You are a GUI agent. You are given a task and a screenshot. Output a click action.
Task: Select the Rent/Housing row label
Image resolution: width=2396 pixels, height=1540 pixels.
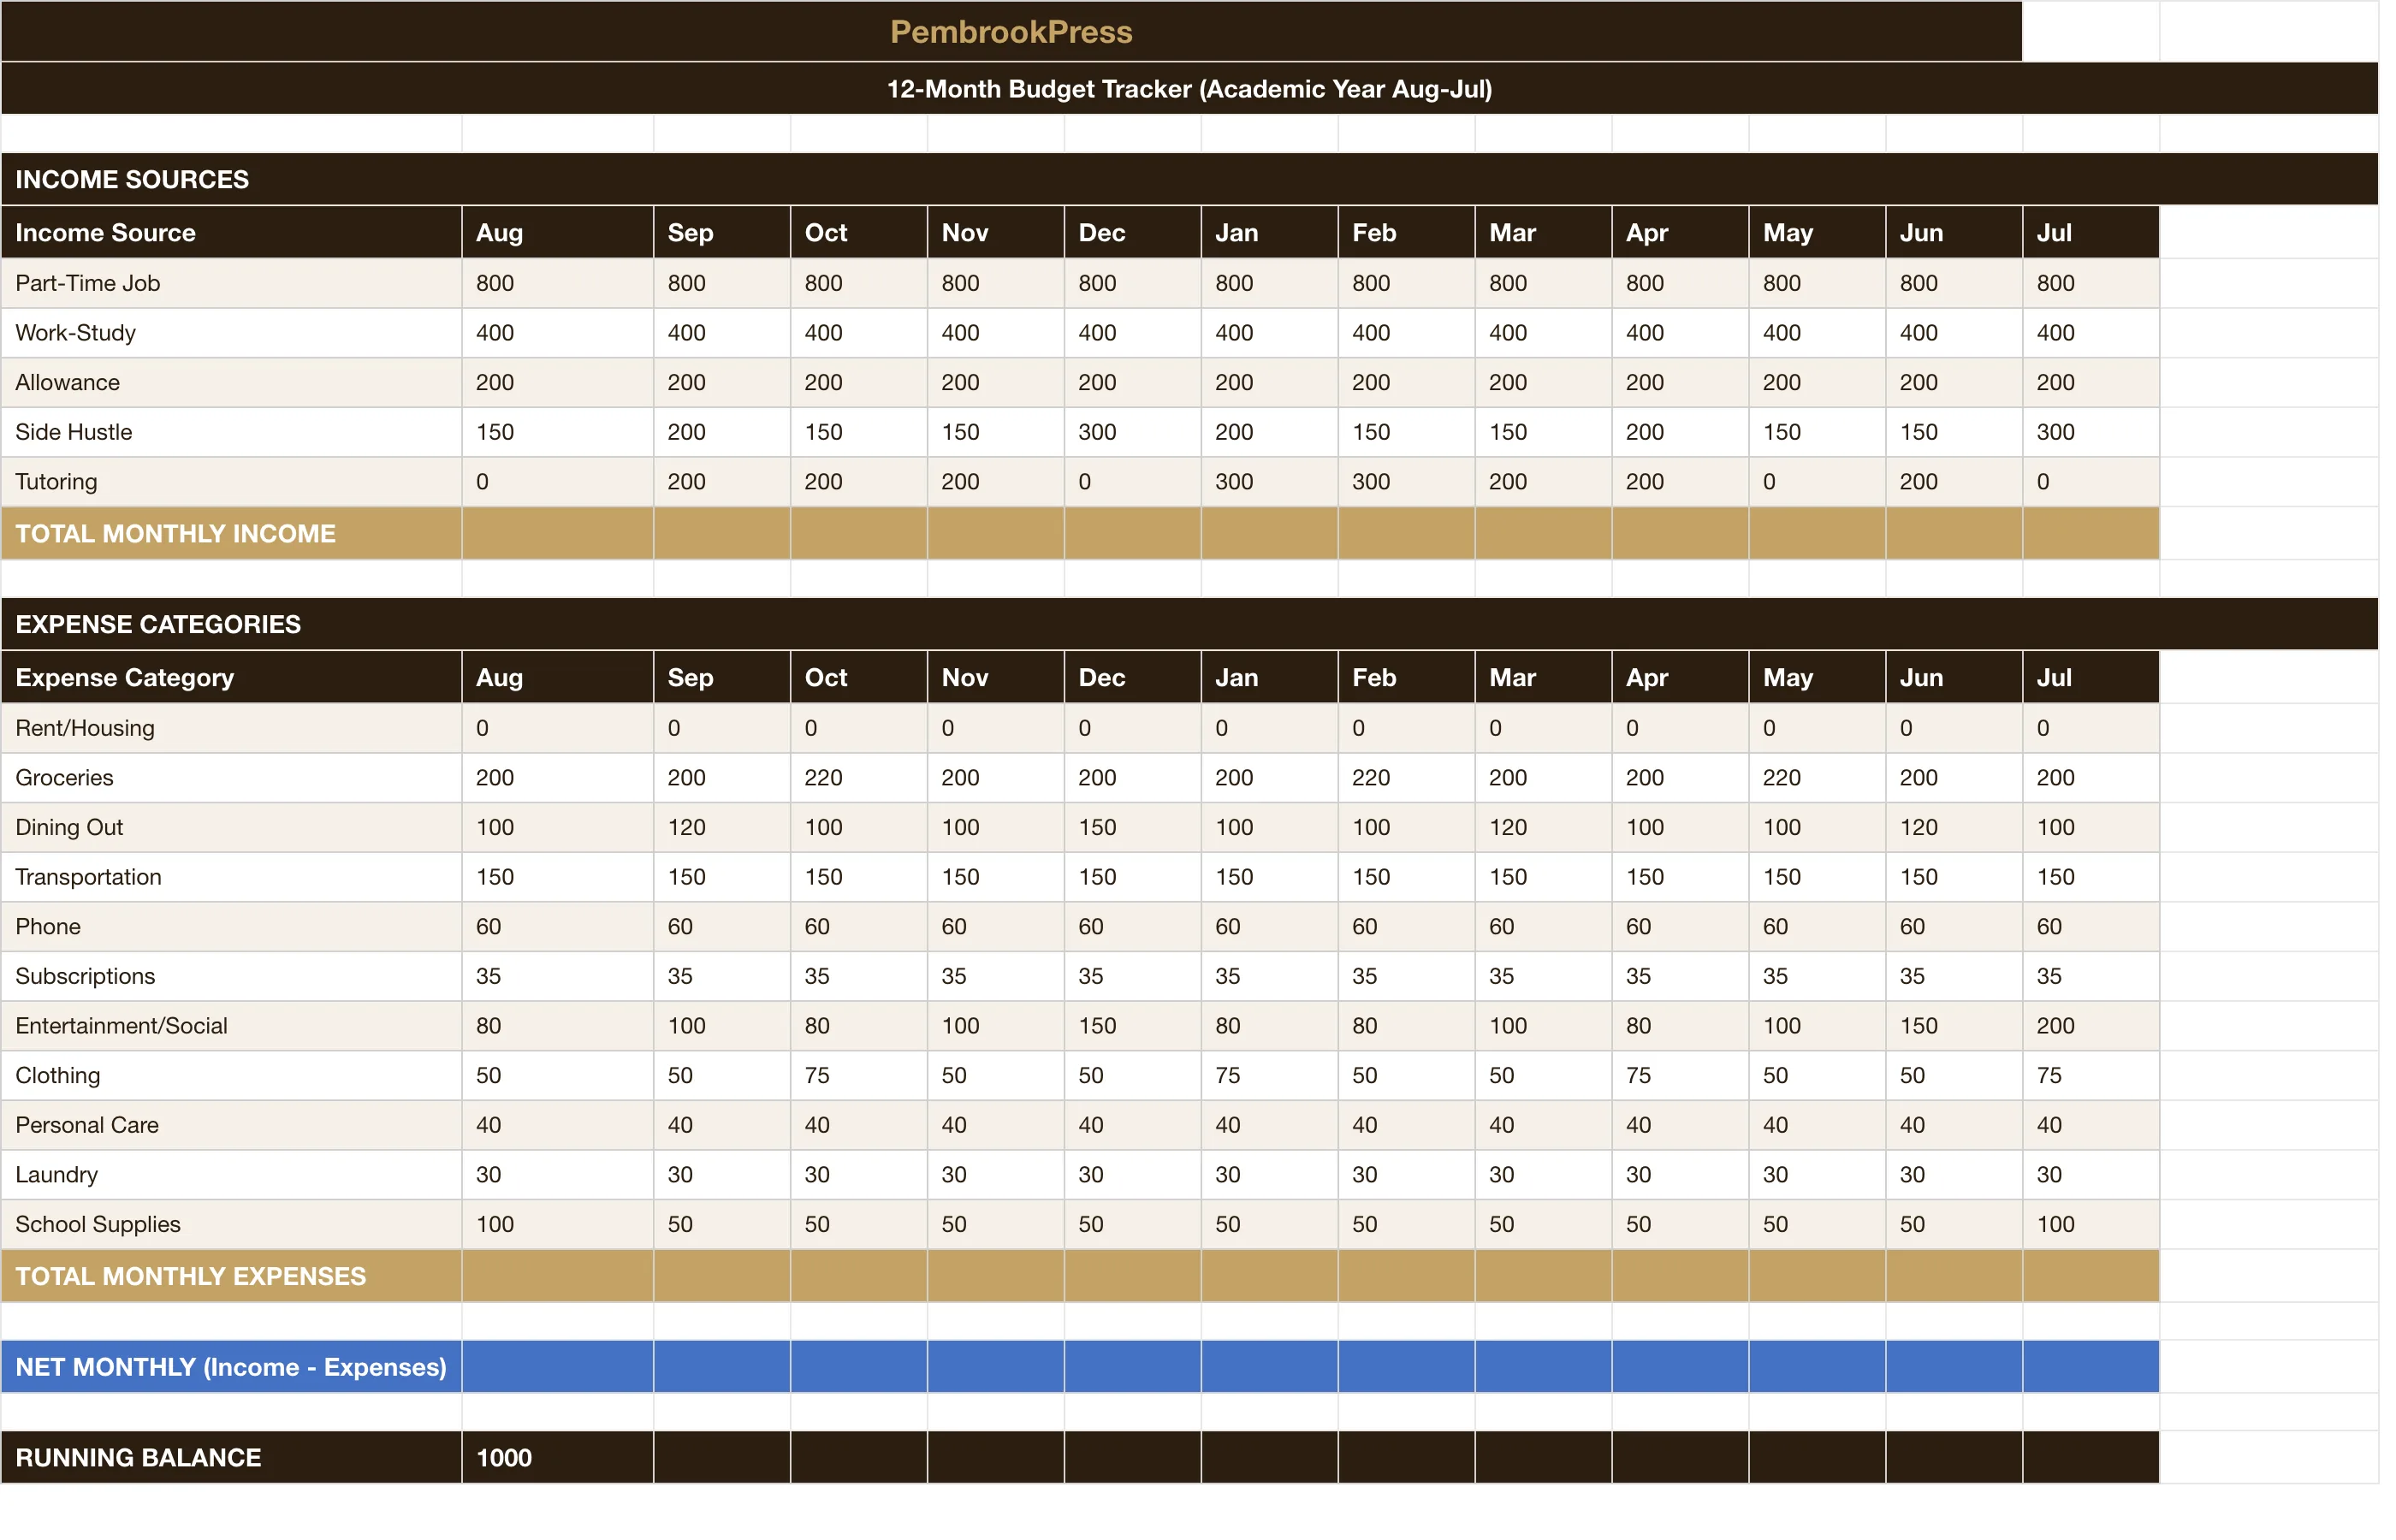231,728
